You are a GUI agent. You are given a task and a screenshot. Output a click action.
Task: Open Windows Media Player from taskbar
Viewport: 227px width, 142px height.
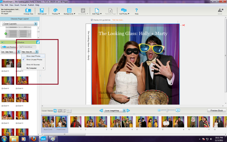(24, 139)
